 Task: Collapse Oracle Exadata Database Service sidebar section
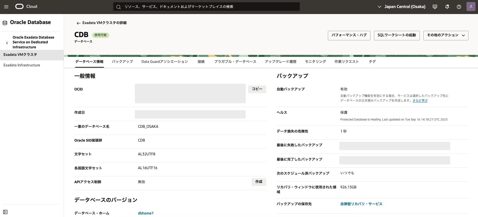pyautogui.click(x=7, y=43)
